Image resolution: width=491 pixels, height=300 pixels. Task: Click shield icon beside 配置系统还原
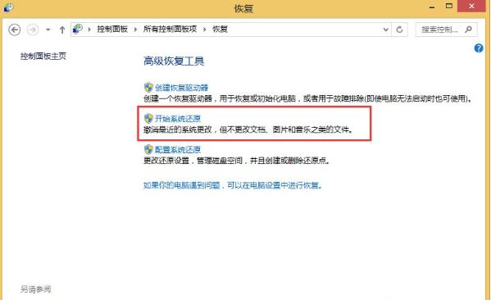tap(148, 149)
